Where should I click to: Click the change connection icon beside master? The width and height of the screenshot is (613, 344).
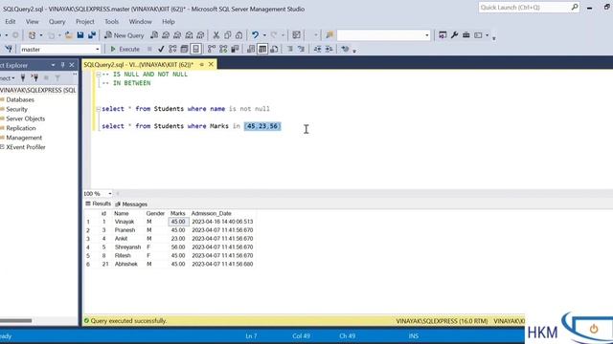tap(9, 49)
